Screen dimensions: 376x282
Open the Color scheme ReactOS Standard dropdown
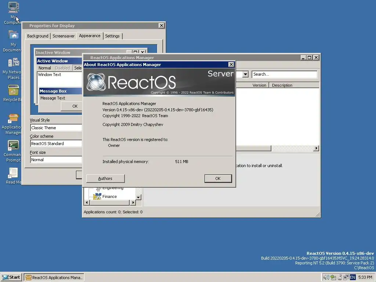click(x=56, y=144)
